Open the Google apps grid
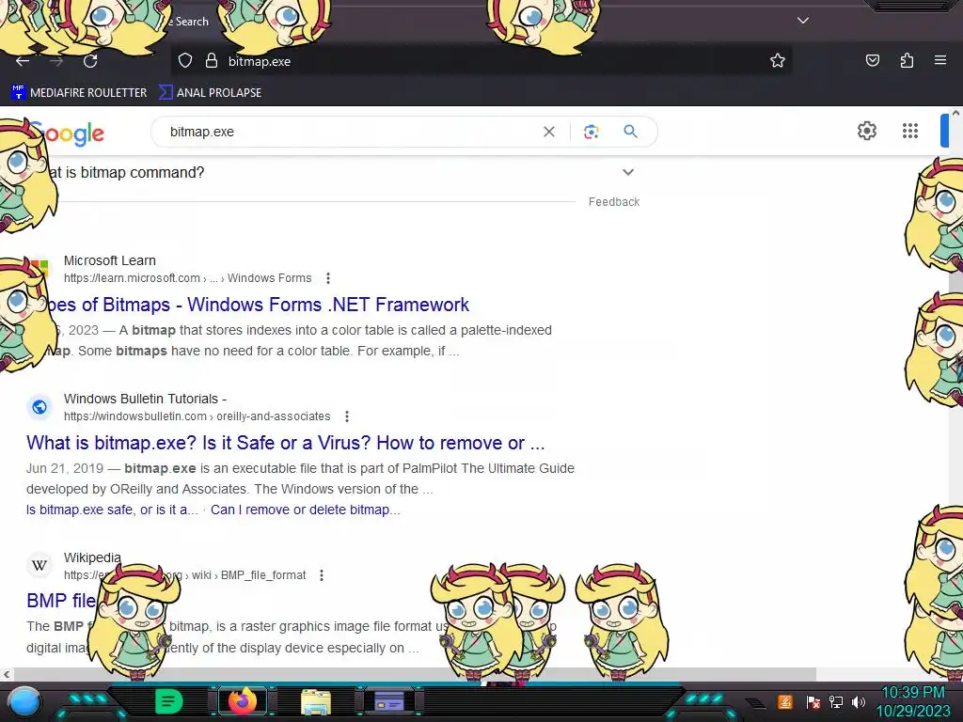 (x=910, y=131)
